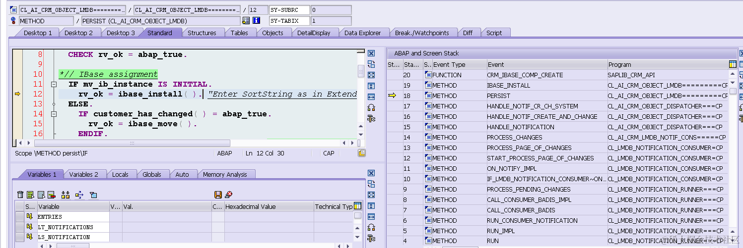Close the variables tool via X icon
The height and width of the screenshot is (248, 743).
click(371, 173)
